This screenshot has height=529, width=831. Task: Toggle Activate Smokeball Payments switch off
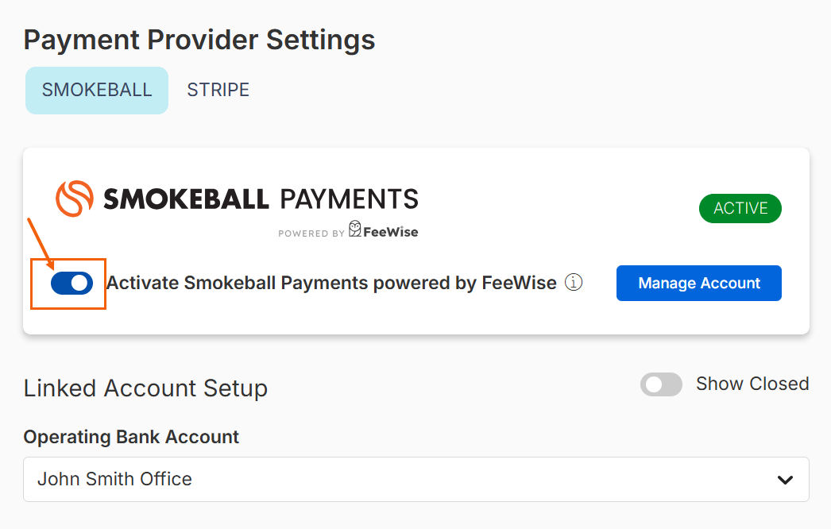tap(72, 283)
